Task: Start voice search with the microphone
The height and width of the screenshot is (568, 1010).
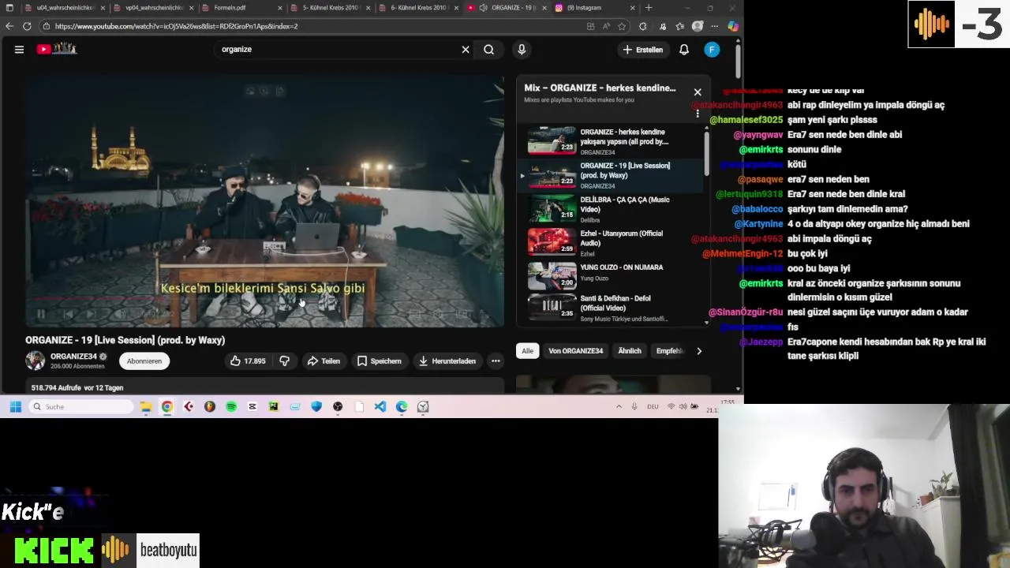Action: (522, 50)
